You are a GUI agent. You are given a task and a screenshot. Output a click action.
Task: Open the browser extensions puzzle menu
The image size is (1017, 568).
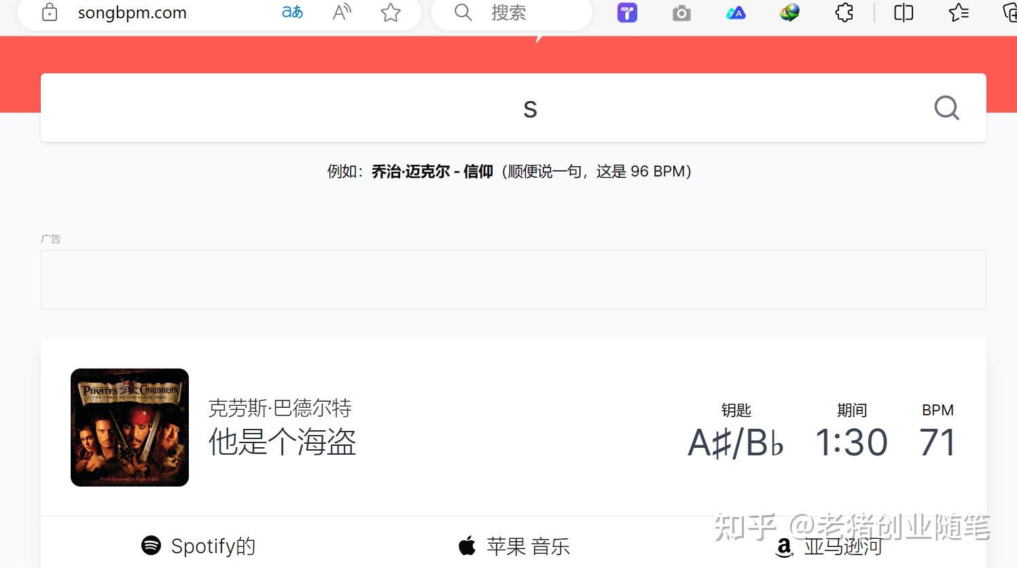click(843, 12)
